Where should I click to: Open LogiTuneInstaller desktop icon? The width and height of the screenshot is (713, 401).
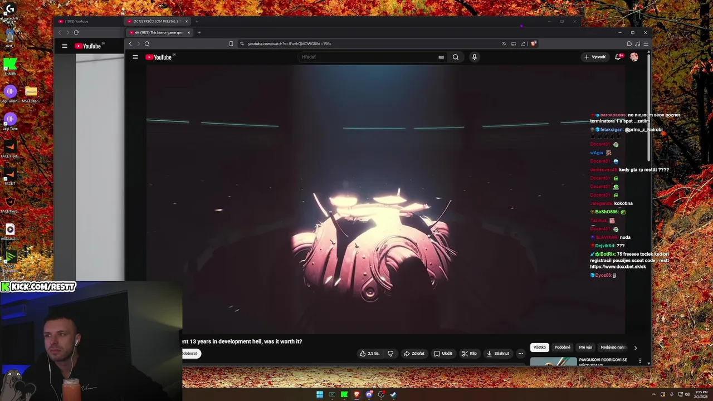click(10, 94)
